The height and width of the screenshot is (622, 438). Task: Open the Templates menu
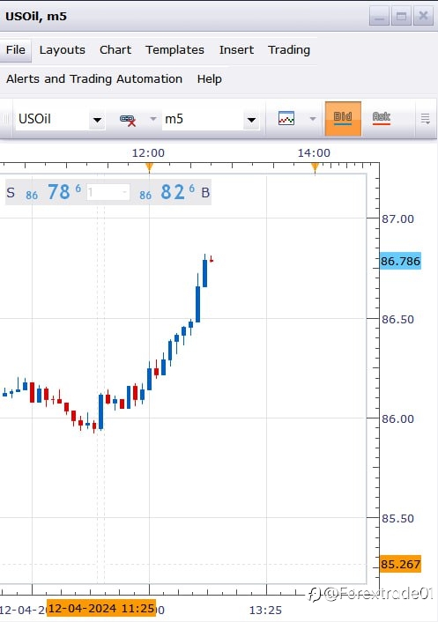click(174, 50)
